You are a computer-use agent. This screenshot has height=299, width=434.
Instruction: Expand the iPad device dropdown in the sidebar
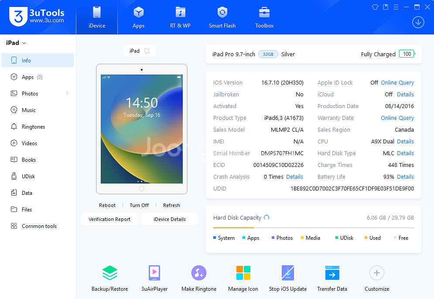click(24, 43)
